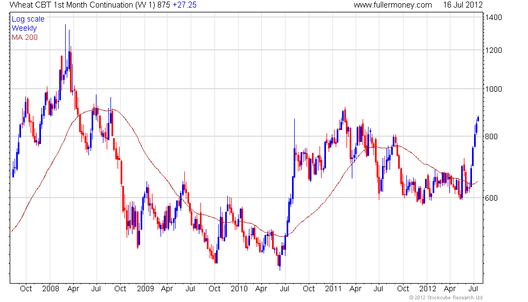Click the 'Log scale' label
Viewport: 528px width, 302px height.
pos(28,19)
